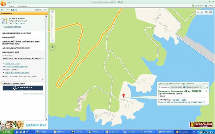This screenshot has width=215, height=134.
Task: Zoom out the map with minus button
Action: coord(52,41)
